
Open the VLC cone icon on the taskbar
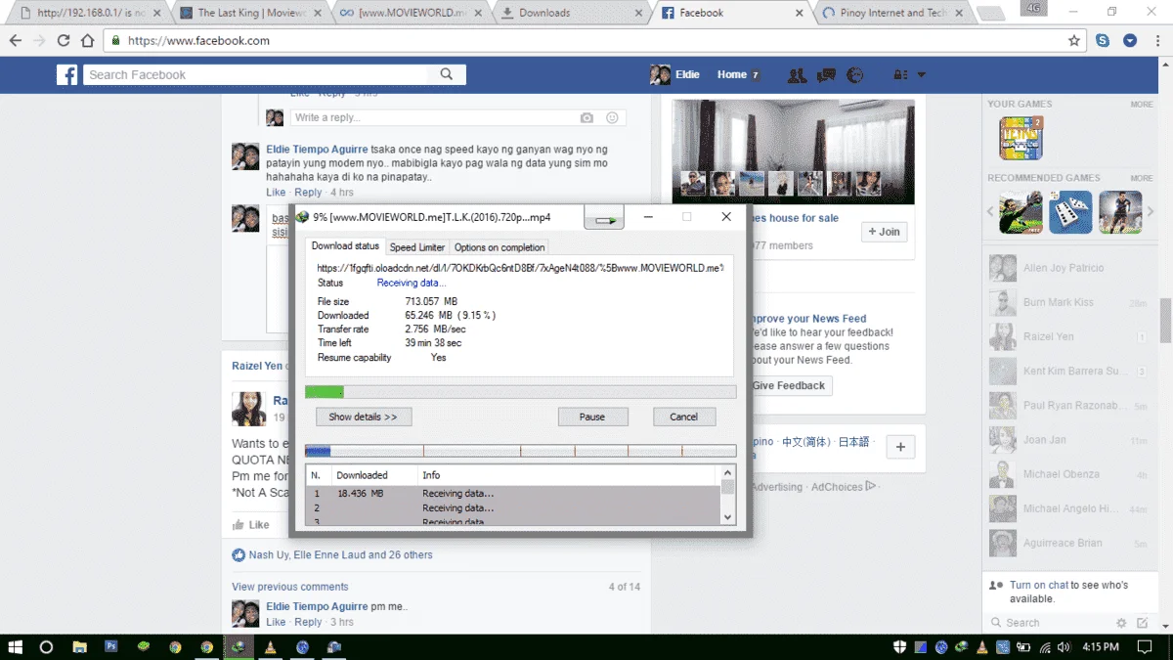[271, 647]
